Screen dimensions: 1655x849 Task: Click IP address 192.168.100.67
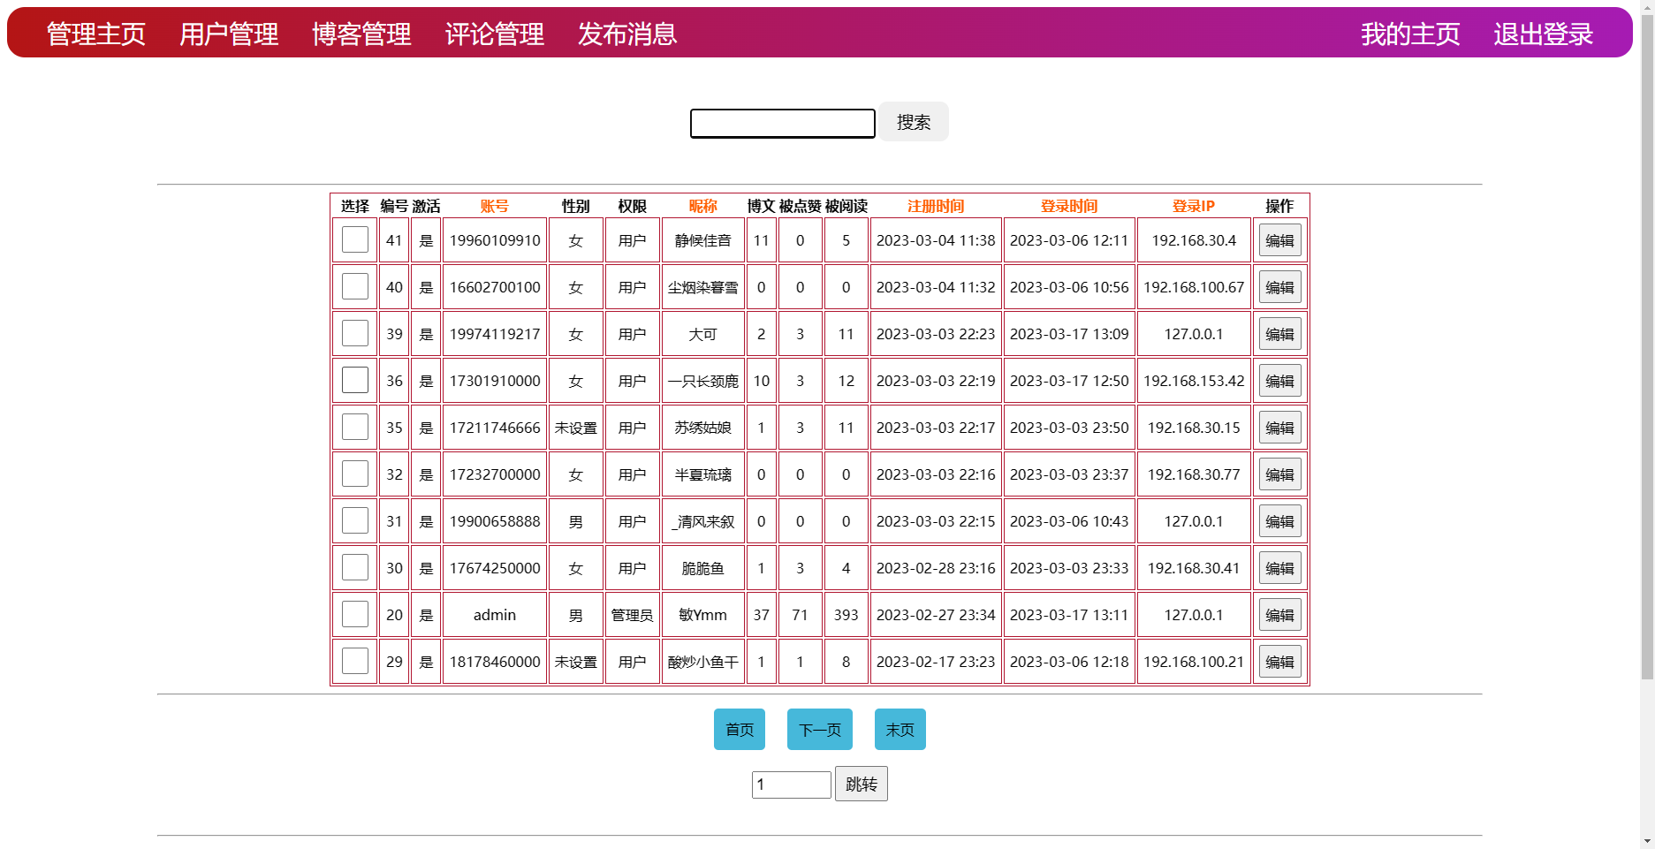pyautogui.click(x=1194, y=287)
